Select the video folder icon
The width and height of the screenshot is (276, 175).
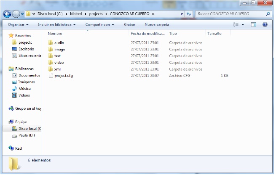(x=51, y=62)
